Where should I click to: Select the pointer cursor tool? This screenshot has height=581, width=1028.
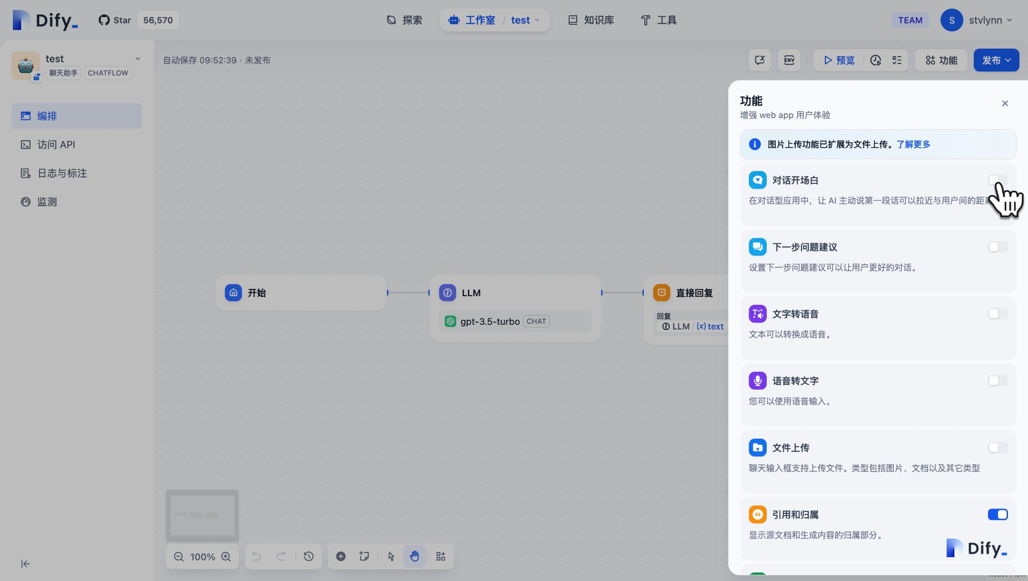(391, 556)
